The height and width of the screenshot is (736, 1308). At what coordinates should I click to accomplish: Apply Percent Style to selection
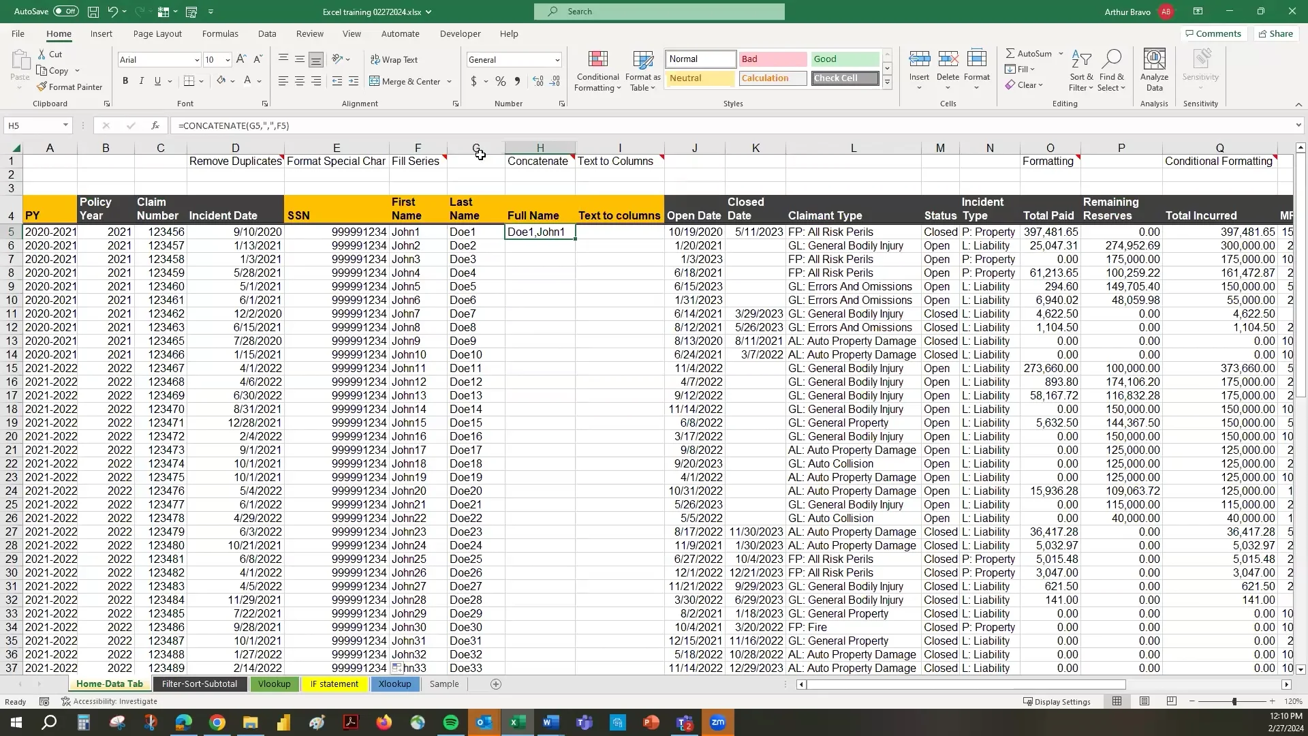pos(501,80)
